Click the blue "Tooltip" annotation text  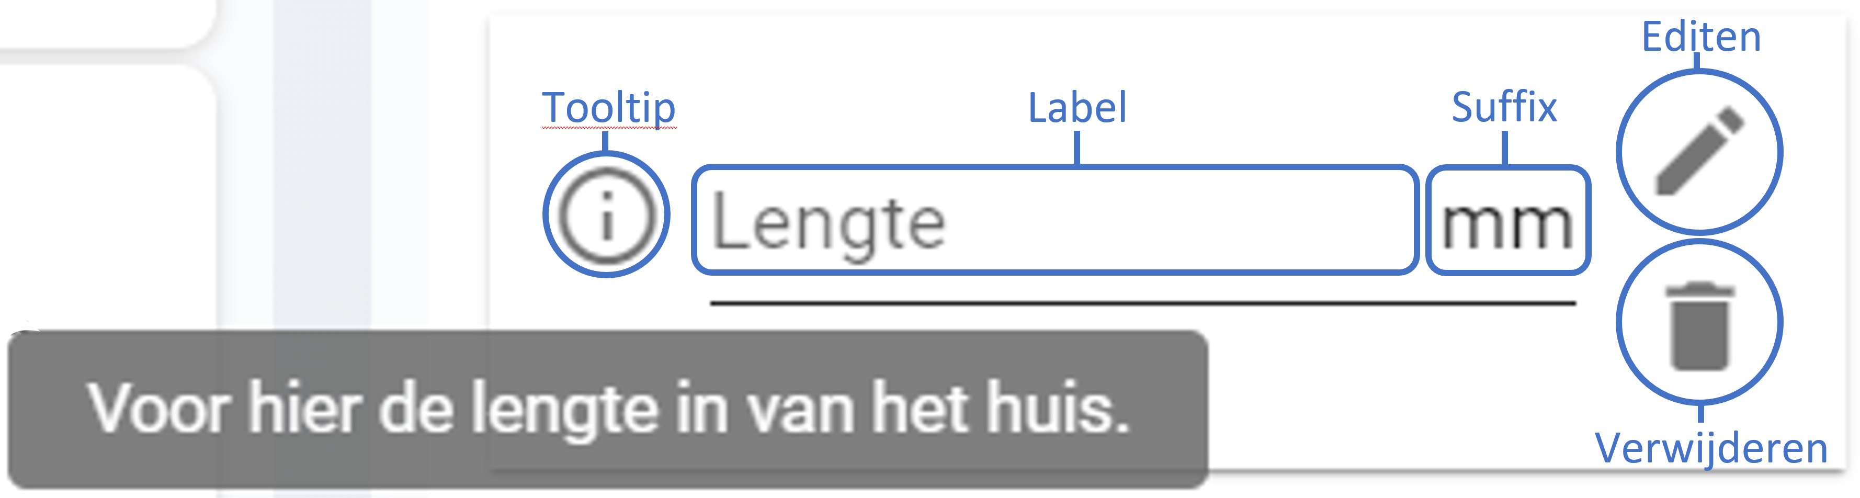[x=609, y=108]
